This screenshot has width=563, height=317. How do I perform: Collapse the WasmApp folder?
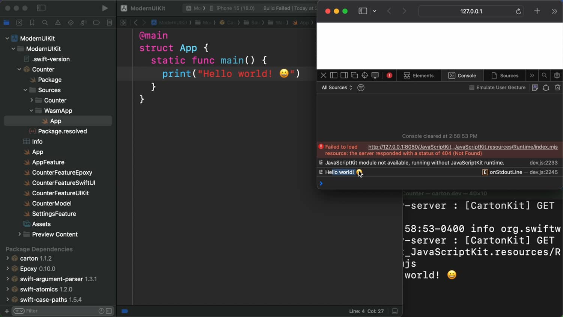coord(31,110)
